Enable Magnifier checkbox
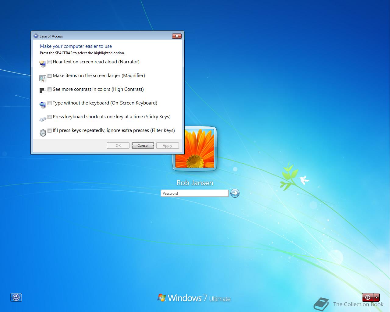 (49, 76)
